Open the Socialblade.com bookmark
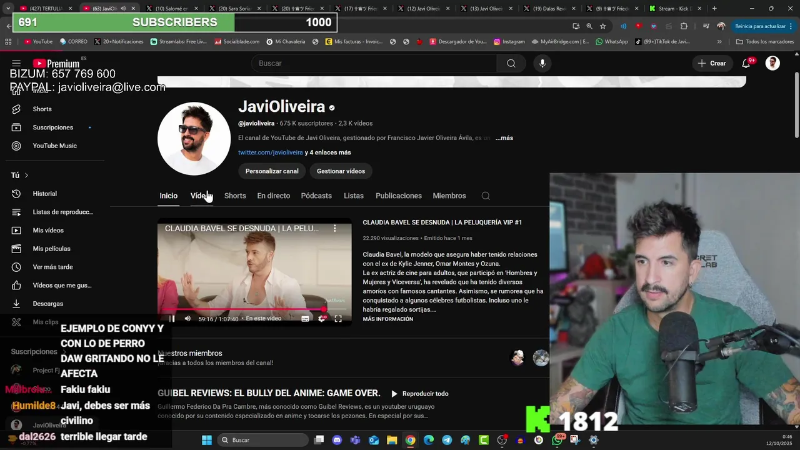The width and height of the screenshot is (800, 450). [236, 42]
